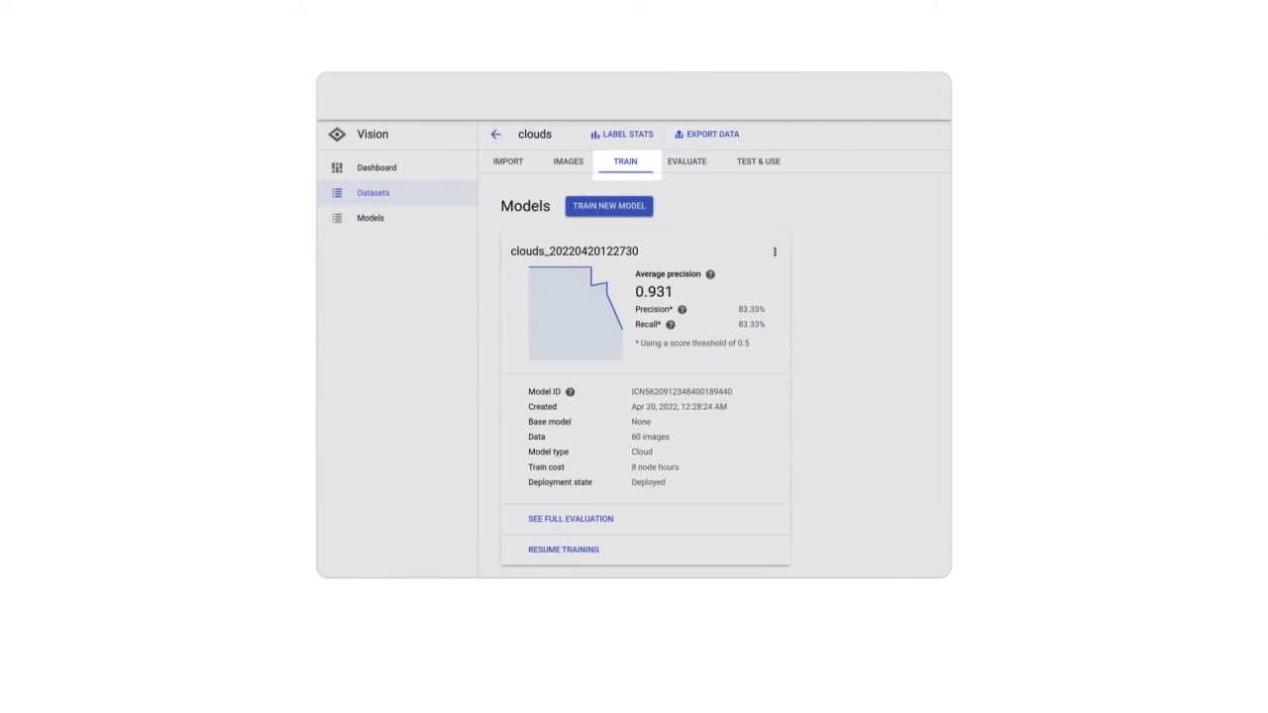Click the Vision product logo icon

click(x=337, y=135)
